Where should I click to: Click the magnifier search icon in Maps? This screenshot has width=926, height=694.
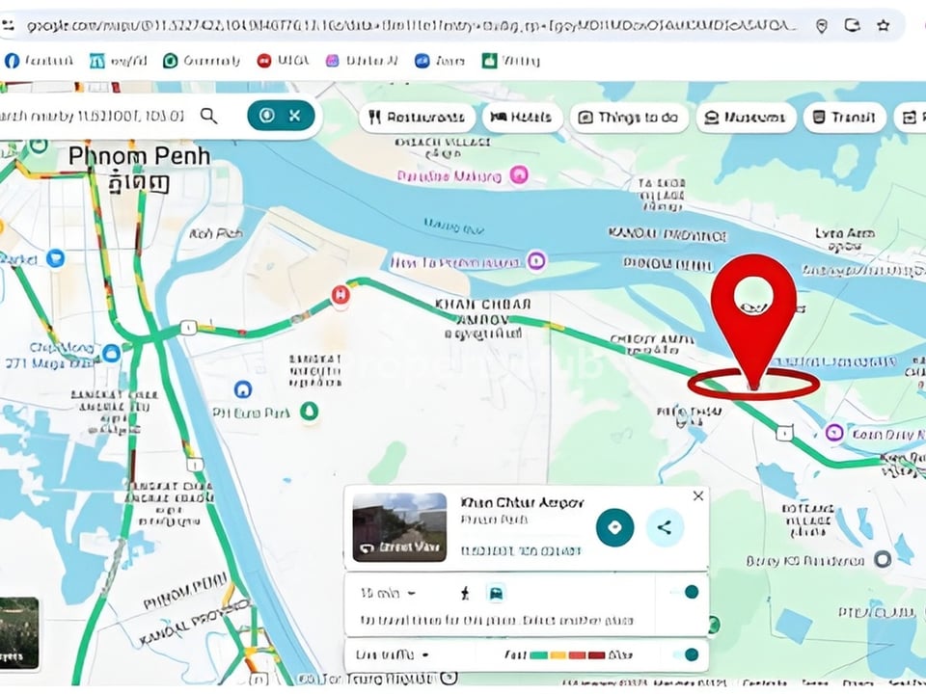[x=208, y=116]
